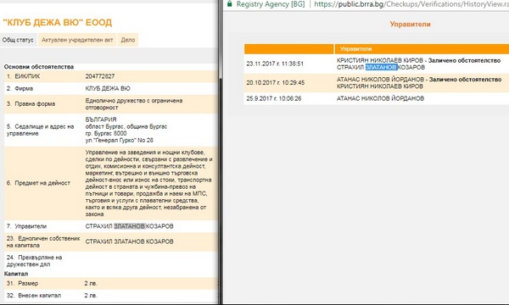Click row label 1. ЕИК/ПИК
This screenshot has width=509, height=305.
click(24, 76)
